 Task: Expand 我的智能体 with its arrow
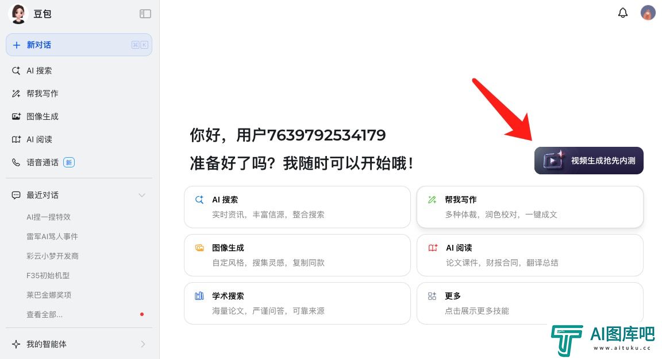[x=143, y=344]
